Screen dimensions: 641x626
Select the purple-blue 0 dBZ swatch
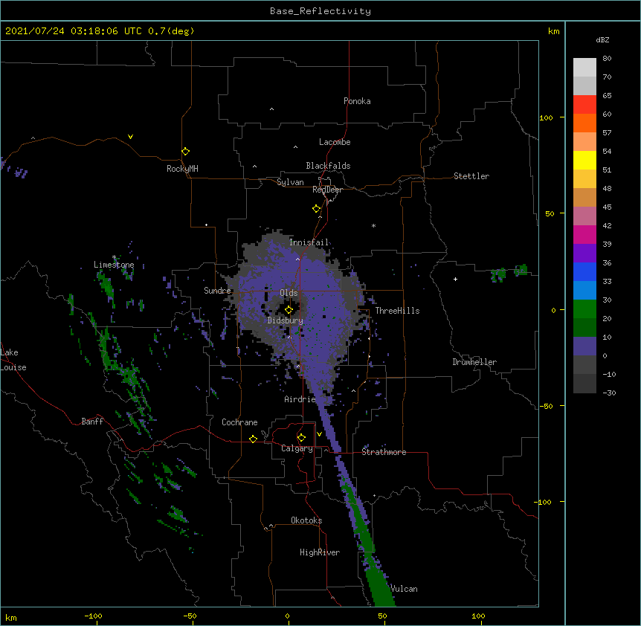click(x=584, y=346)
